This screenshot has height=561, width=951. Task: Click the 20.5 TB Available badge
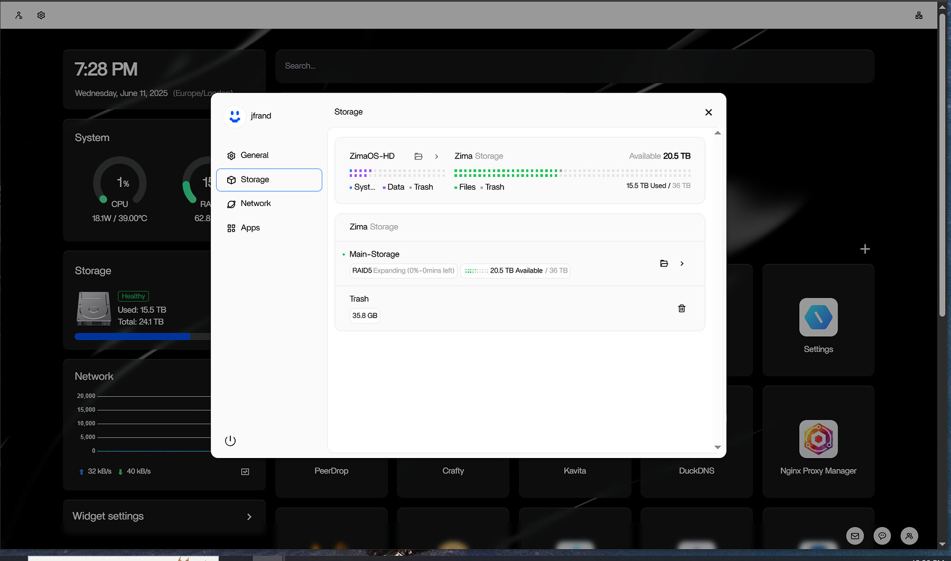tap(516, 271)
